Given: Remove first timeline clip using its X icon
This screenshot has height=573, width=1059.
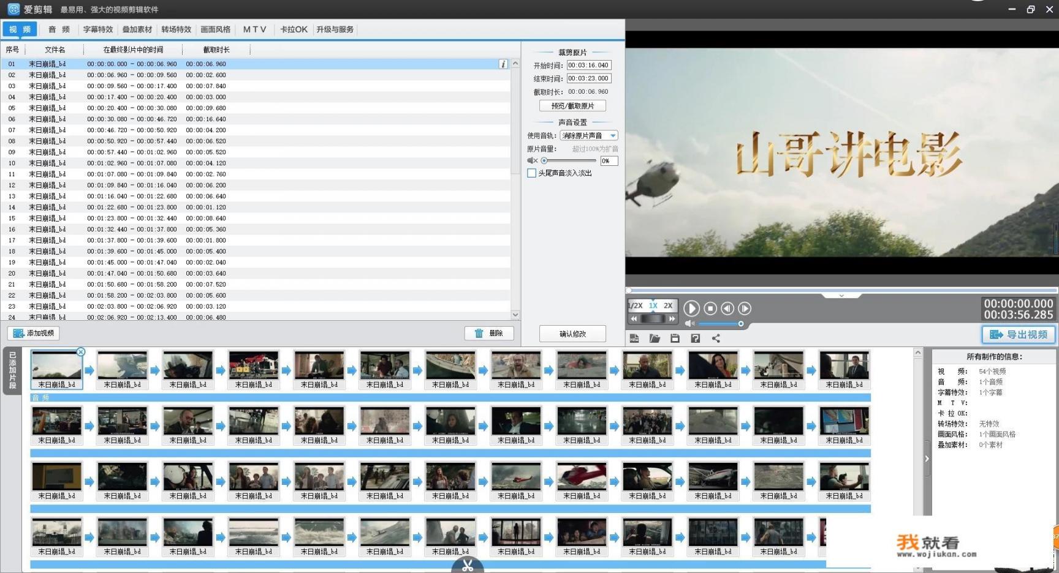Looking at the screenshot, I should [80, 351].
